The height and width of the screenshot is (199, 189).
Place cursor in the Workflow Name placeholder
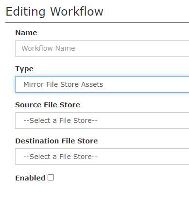48,48
